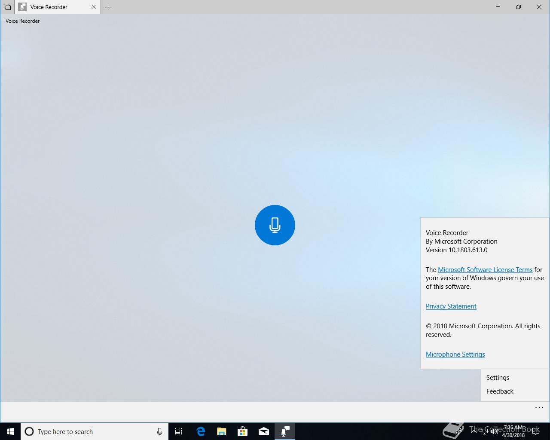
Task: Minimize the Voice Recorder window
Action: 498,7
